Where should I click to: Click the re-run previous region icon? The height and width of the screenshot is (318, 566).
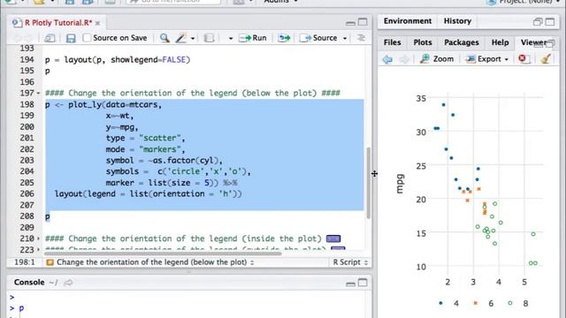point(284,38)
